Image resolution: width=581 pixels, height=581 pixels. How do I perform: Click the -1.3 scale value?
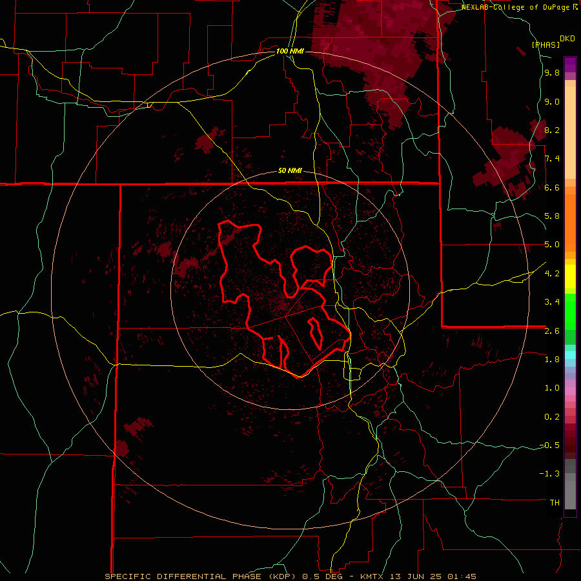tap(549, 474)
